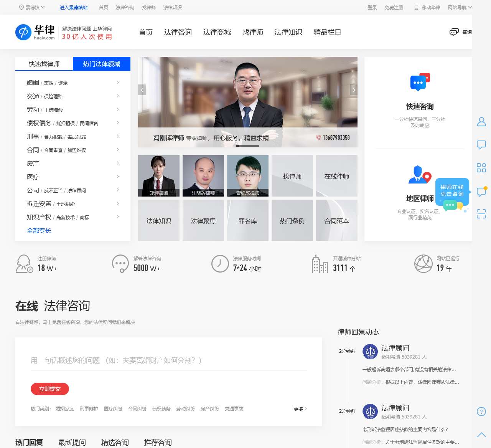
Task: Expand the 公司 category arrow
Action: pyautogui.click(x=118, y=190)
